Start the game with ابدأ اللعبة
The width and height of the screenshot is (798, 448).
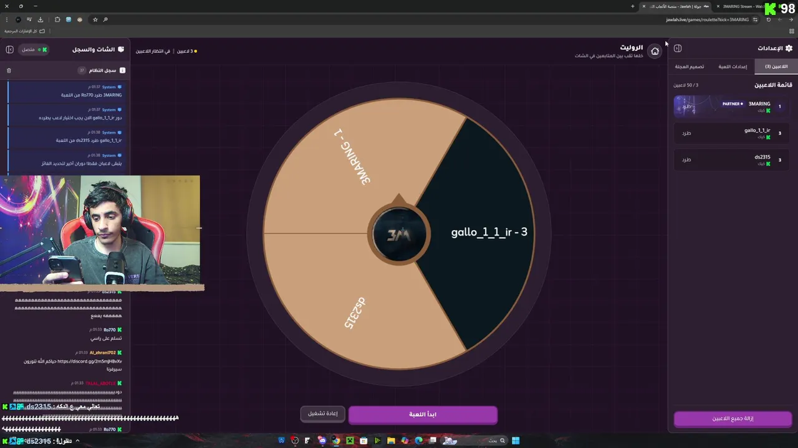click(423, 414)
